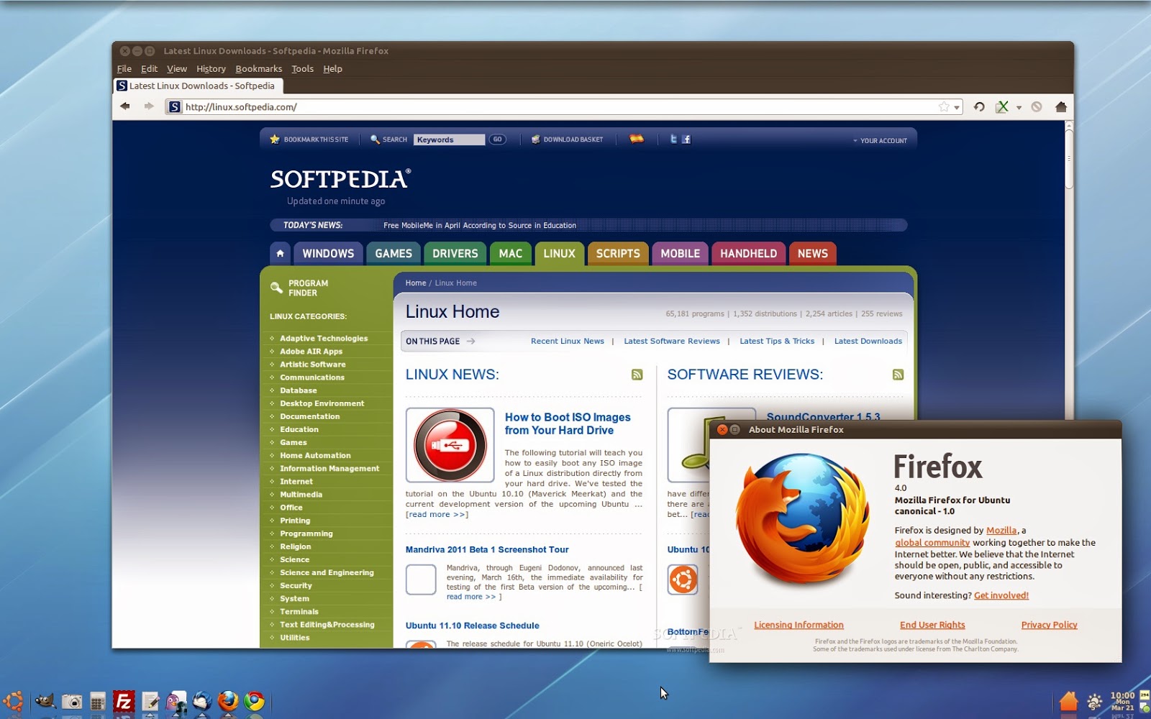Open the Download Basket
This screenshot has width=1151, height=719.
pos(537,139)
